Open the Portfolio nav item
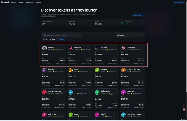 pyautogui.click(x=39, y=2)
